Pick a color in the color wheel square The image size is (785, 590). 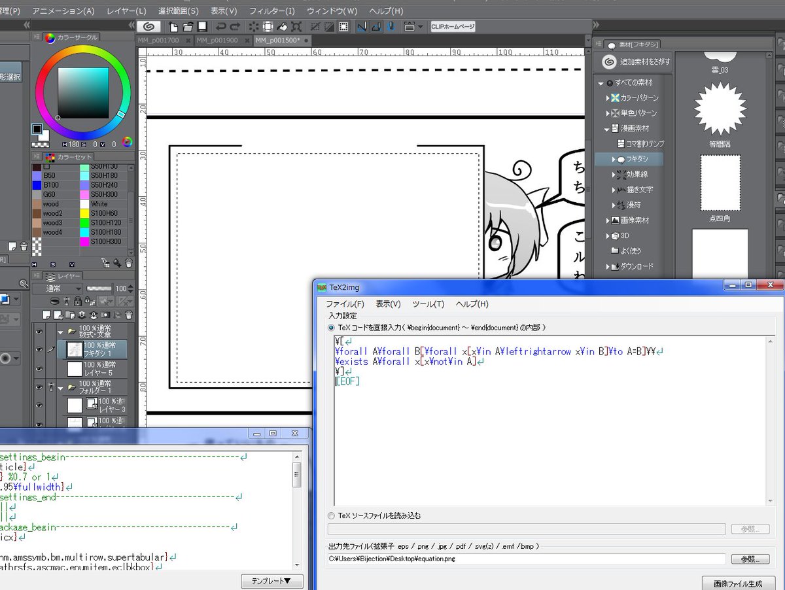[84, 92]
